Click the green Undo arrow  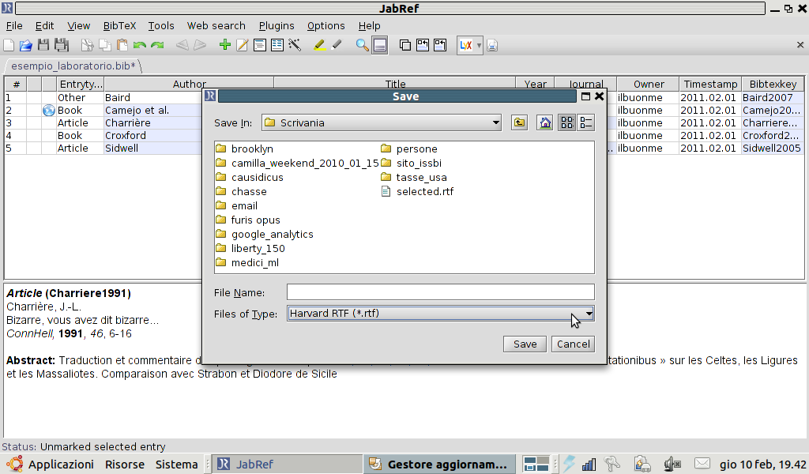point(139,45)
